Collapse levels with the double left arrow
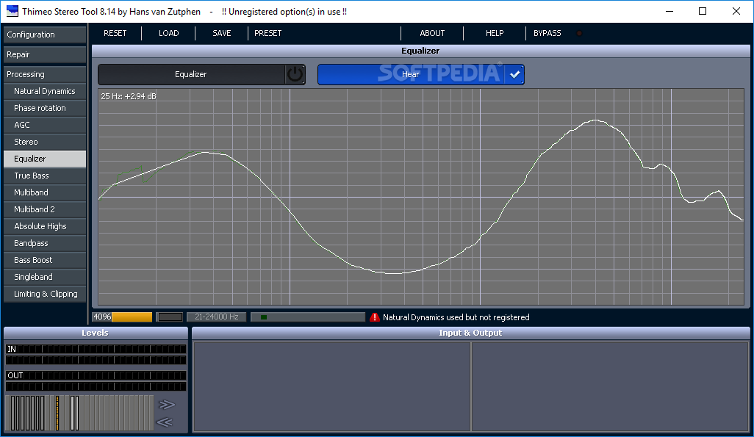The height and width of the screenshot is (437, 754). point(165,422)
